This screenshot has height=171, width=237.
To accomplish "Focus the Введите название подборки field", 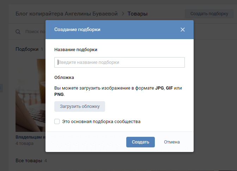I will (119, 62).
